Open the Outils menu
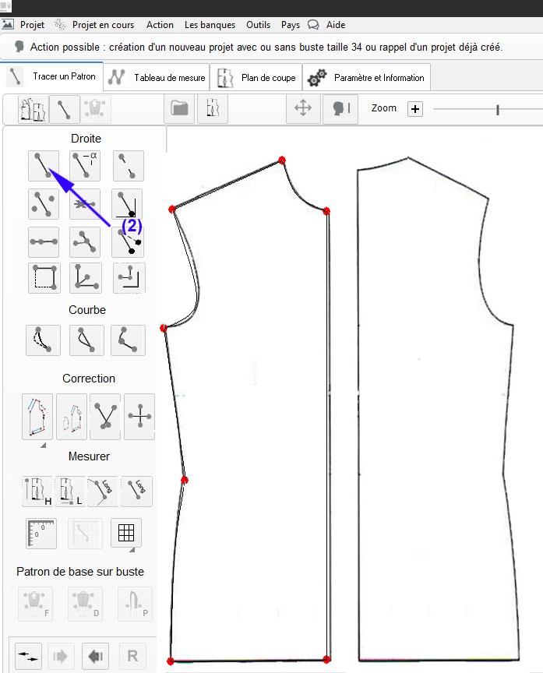The height and width of the screenshot is (673, 543). [x=258, y=25]
